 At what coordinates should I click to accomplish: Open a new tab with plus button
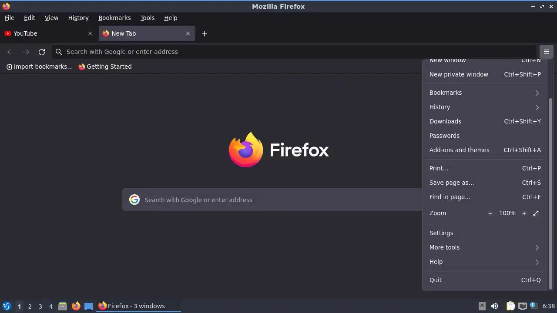[x=204, y=33]
